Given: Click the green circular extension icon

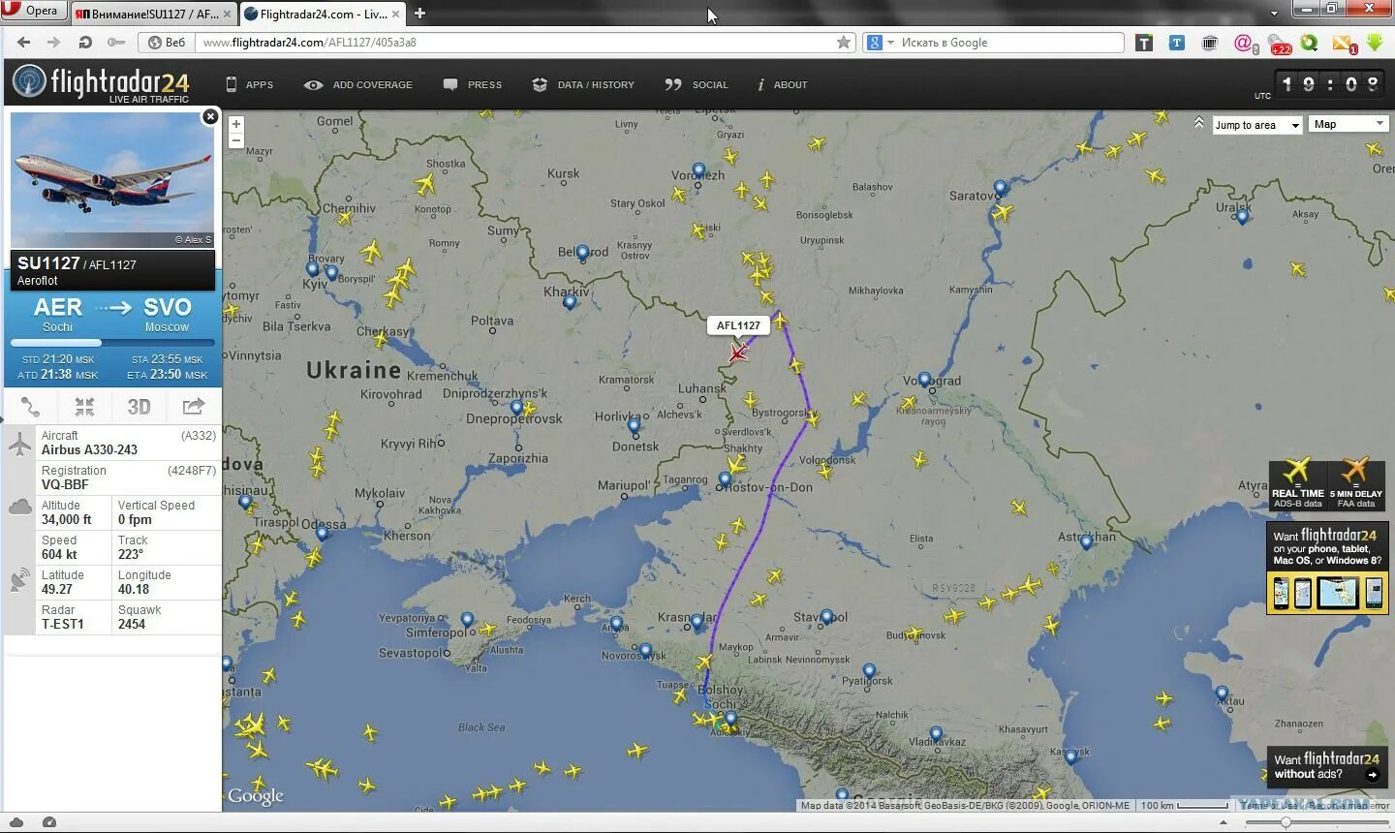Looking at the screenshot, I should (x=1310, y=43).
